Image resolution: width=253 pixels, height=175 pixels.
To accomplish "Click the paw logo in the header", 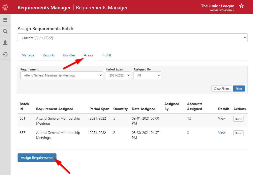I will 5,7.
